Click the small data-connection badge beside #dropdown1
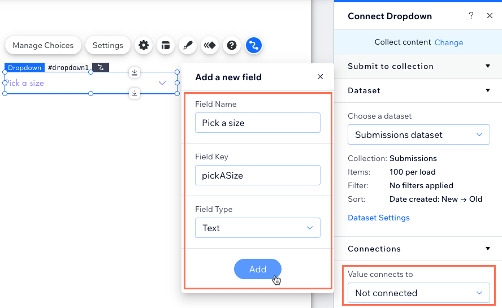Screen dimensions: 502x308 [x=101, y=68]
